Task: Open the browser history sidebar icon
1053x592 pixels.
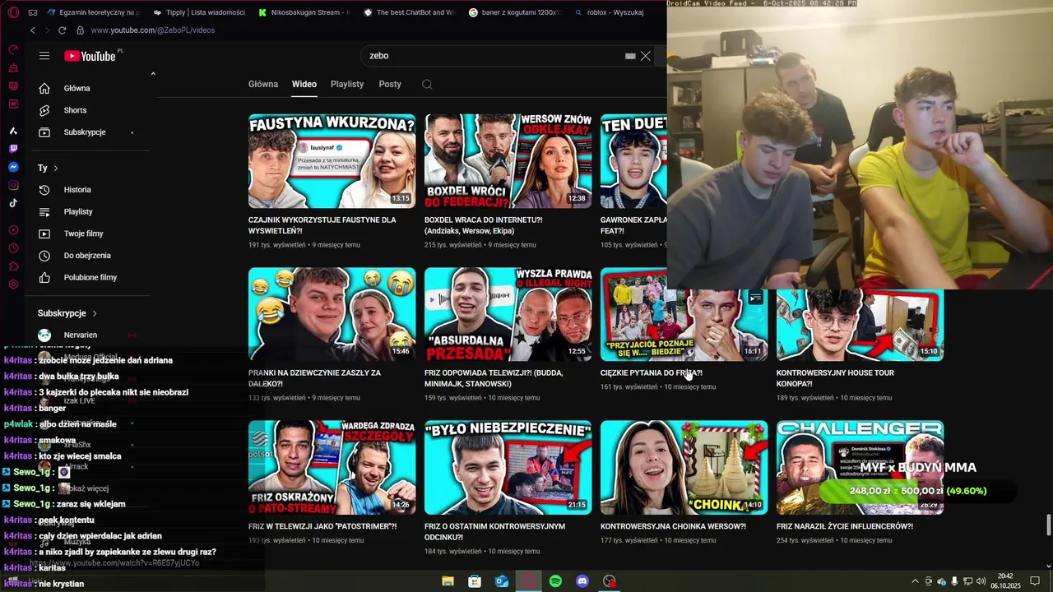Action: (x=13, y=248)
